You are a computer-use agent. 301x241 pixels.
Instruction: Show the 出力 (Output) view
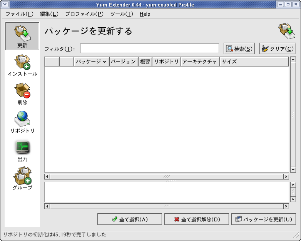[22, 151]
